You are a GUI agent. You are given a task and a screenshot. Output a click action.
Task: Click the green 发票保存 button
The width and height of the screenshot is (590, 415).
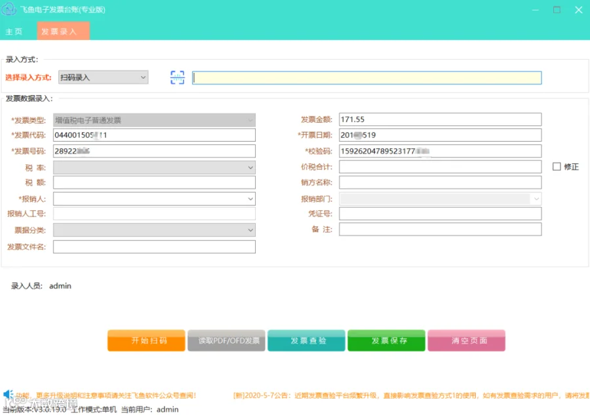click(386, 340)
